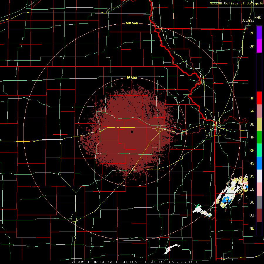Click the 100 NMI range ring label
264x264 pixels.
132,23
